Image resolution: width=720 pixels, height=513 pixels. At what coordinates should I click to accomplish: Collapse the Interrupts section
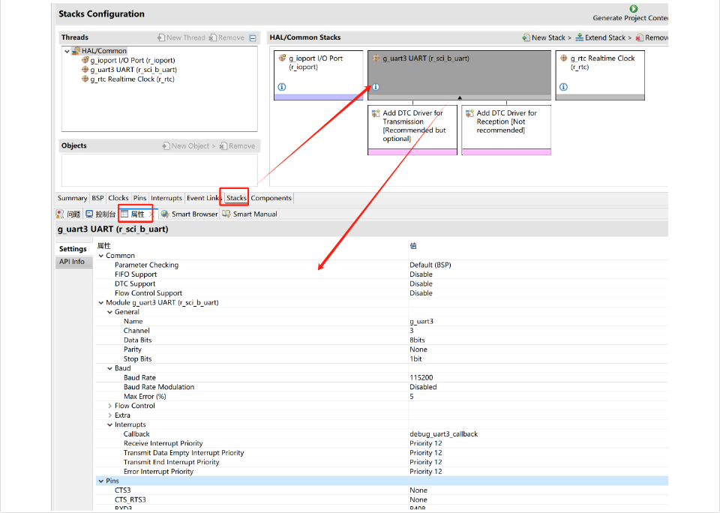click(109, 424)
